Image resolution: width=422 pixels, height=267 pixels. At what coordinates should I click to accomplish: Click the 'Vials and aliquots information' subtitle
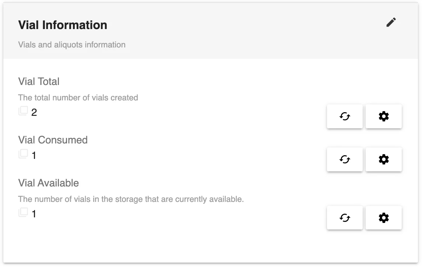72,45
